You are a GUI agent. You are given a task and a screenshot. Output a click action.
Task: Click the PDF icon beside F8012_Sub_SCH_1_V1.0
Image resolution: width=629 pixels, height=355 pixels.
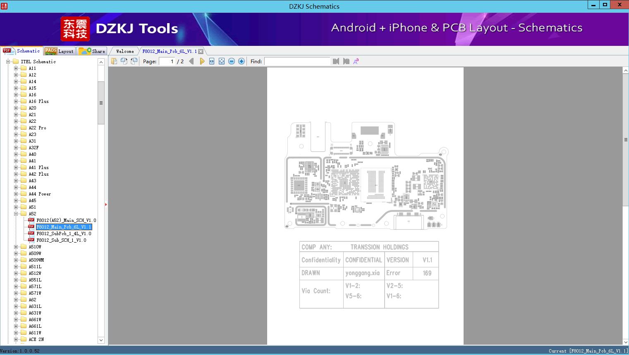pos(31,240)
